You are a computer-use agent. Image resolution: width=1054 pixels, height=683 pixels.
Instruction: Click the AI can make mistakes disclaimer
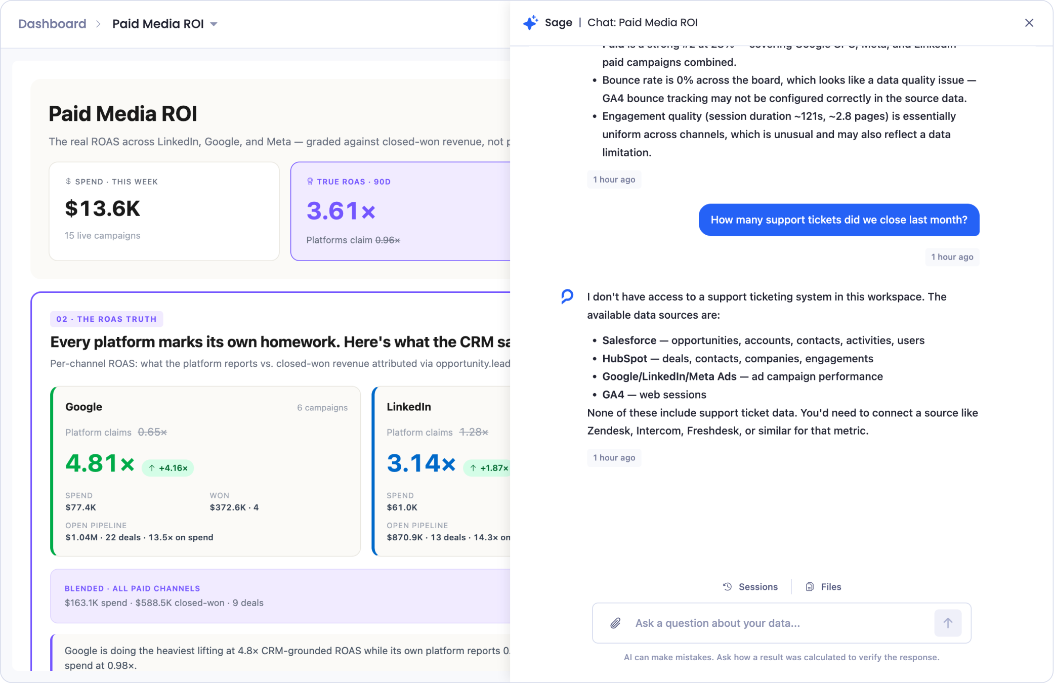781,657
